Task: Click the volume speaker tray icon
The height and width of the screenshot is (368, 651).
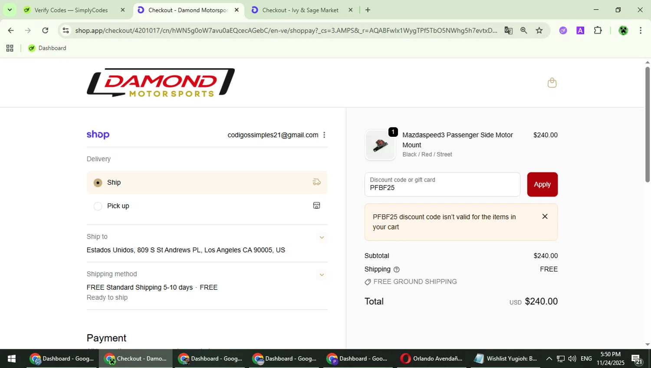Action: 572,359
